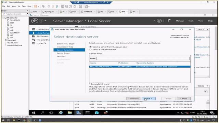Click the Server Manager refresh icon
Screen dimensions: 219x123
click(x=159, y=21)
